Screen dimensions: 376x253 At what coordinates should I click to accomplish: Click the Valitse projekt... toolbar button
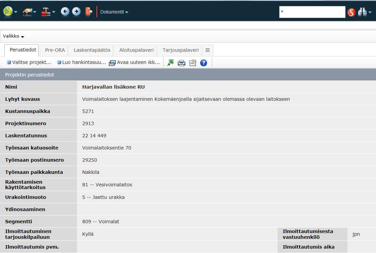(29, 62)
